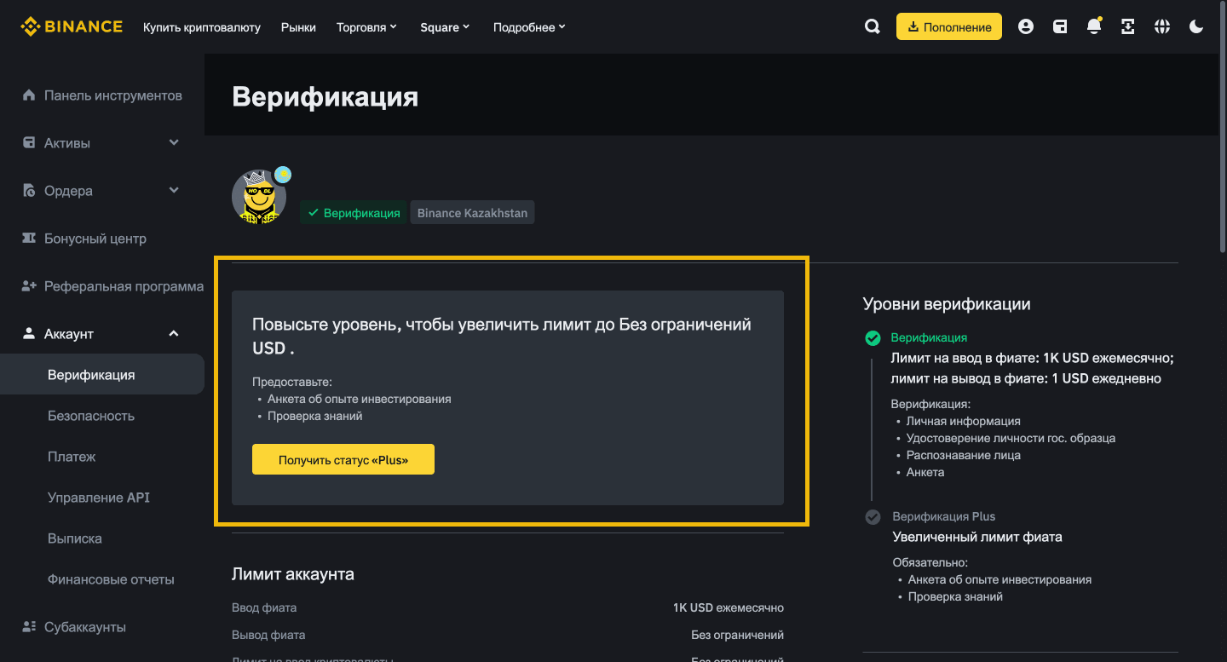1227x662 pixels.
Task: Click the Бонусный центр ticket icon
Action: [29, 238]
